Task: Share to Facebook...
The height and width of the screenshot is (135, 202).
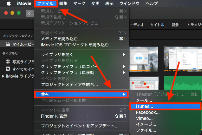Action: coord(165,112)
